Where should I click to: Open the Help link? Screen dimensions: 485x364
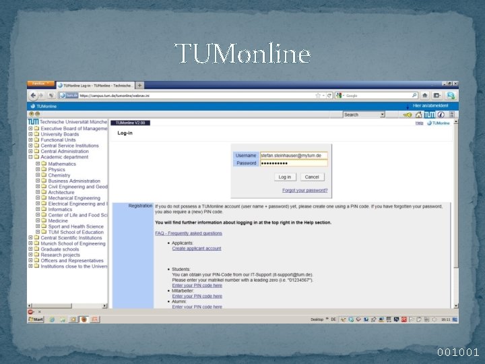(419, 123)
